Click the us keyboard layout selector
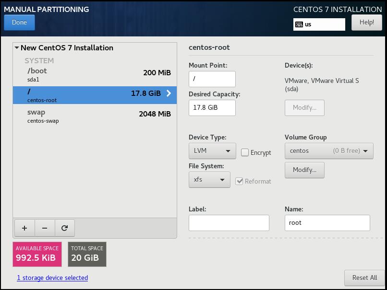Screen dimensions: 387x290 319,24
